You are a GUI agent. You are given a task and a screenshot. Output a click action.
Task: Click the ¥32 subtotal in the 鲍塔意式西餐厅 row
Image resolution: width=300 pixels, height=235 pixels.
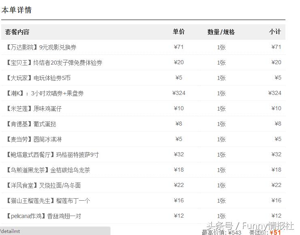[276, 155]
